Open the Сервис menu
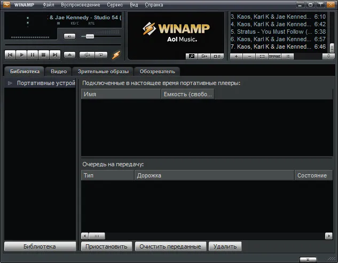 (115, 5)
